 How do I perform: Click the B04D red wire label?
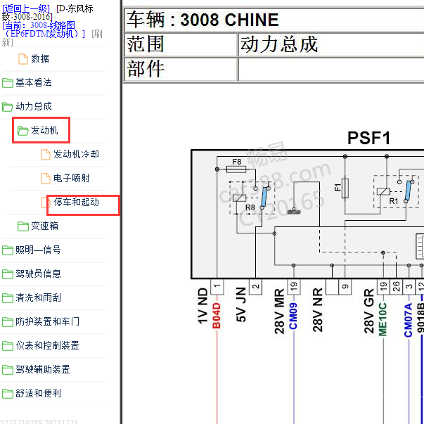(x=217, y=315)
